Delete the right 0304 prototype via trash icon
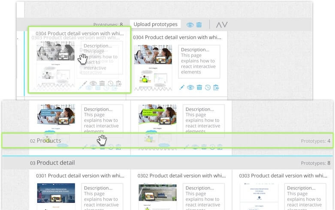The width and height of the screenshot is (335, 210). (199, 87)
